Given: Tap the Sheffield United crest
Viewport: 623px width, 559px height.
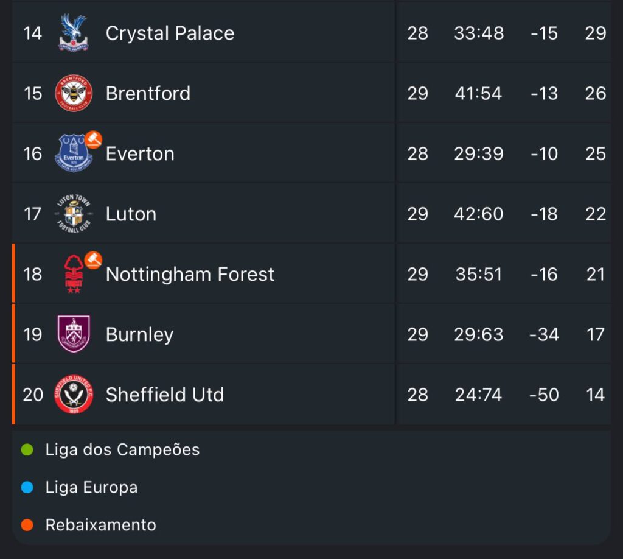Looking at the screenshot, I should [x=74, y=395].
